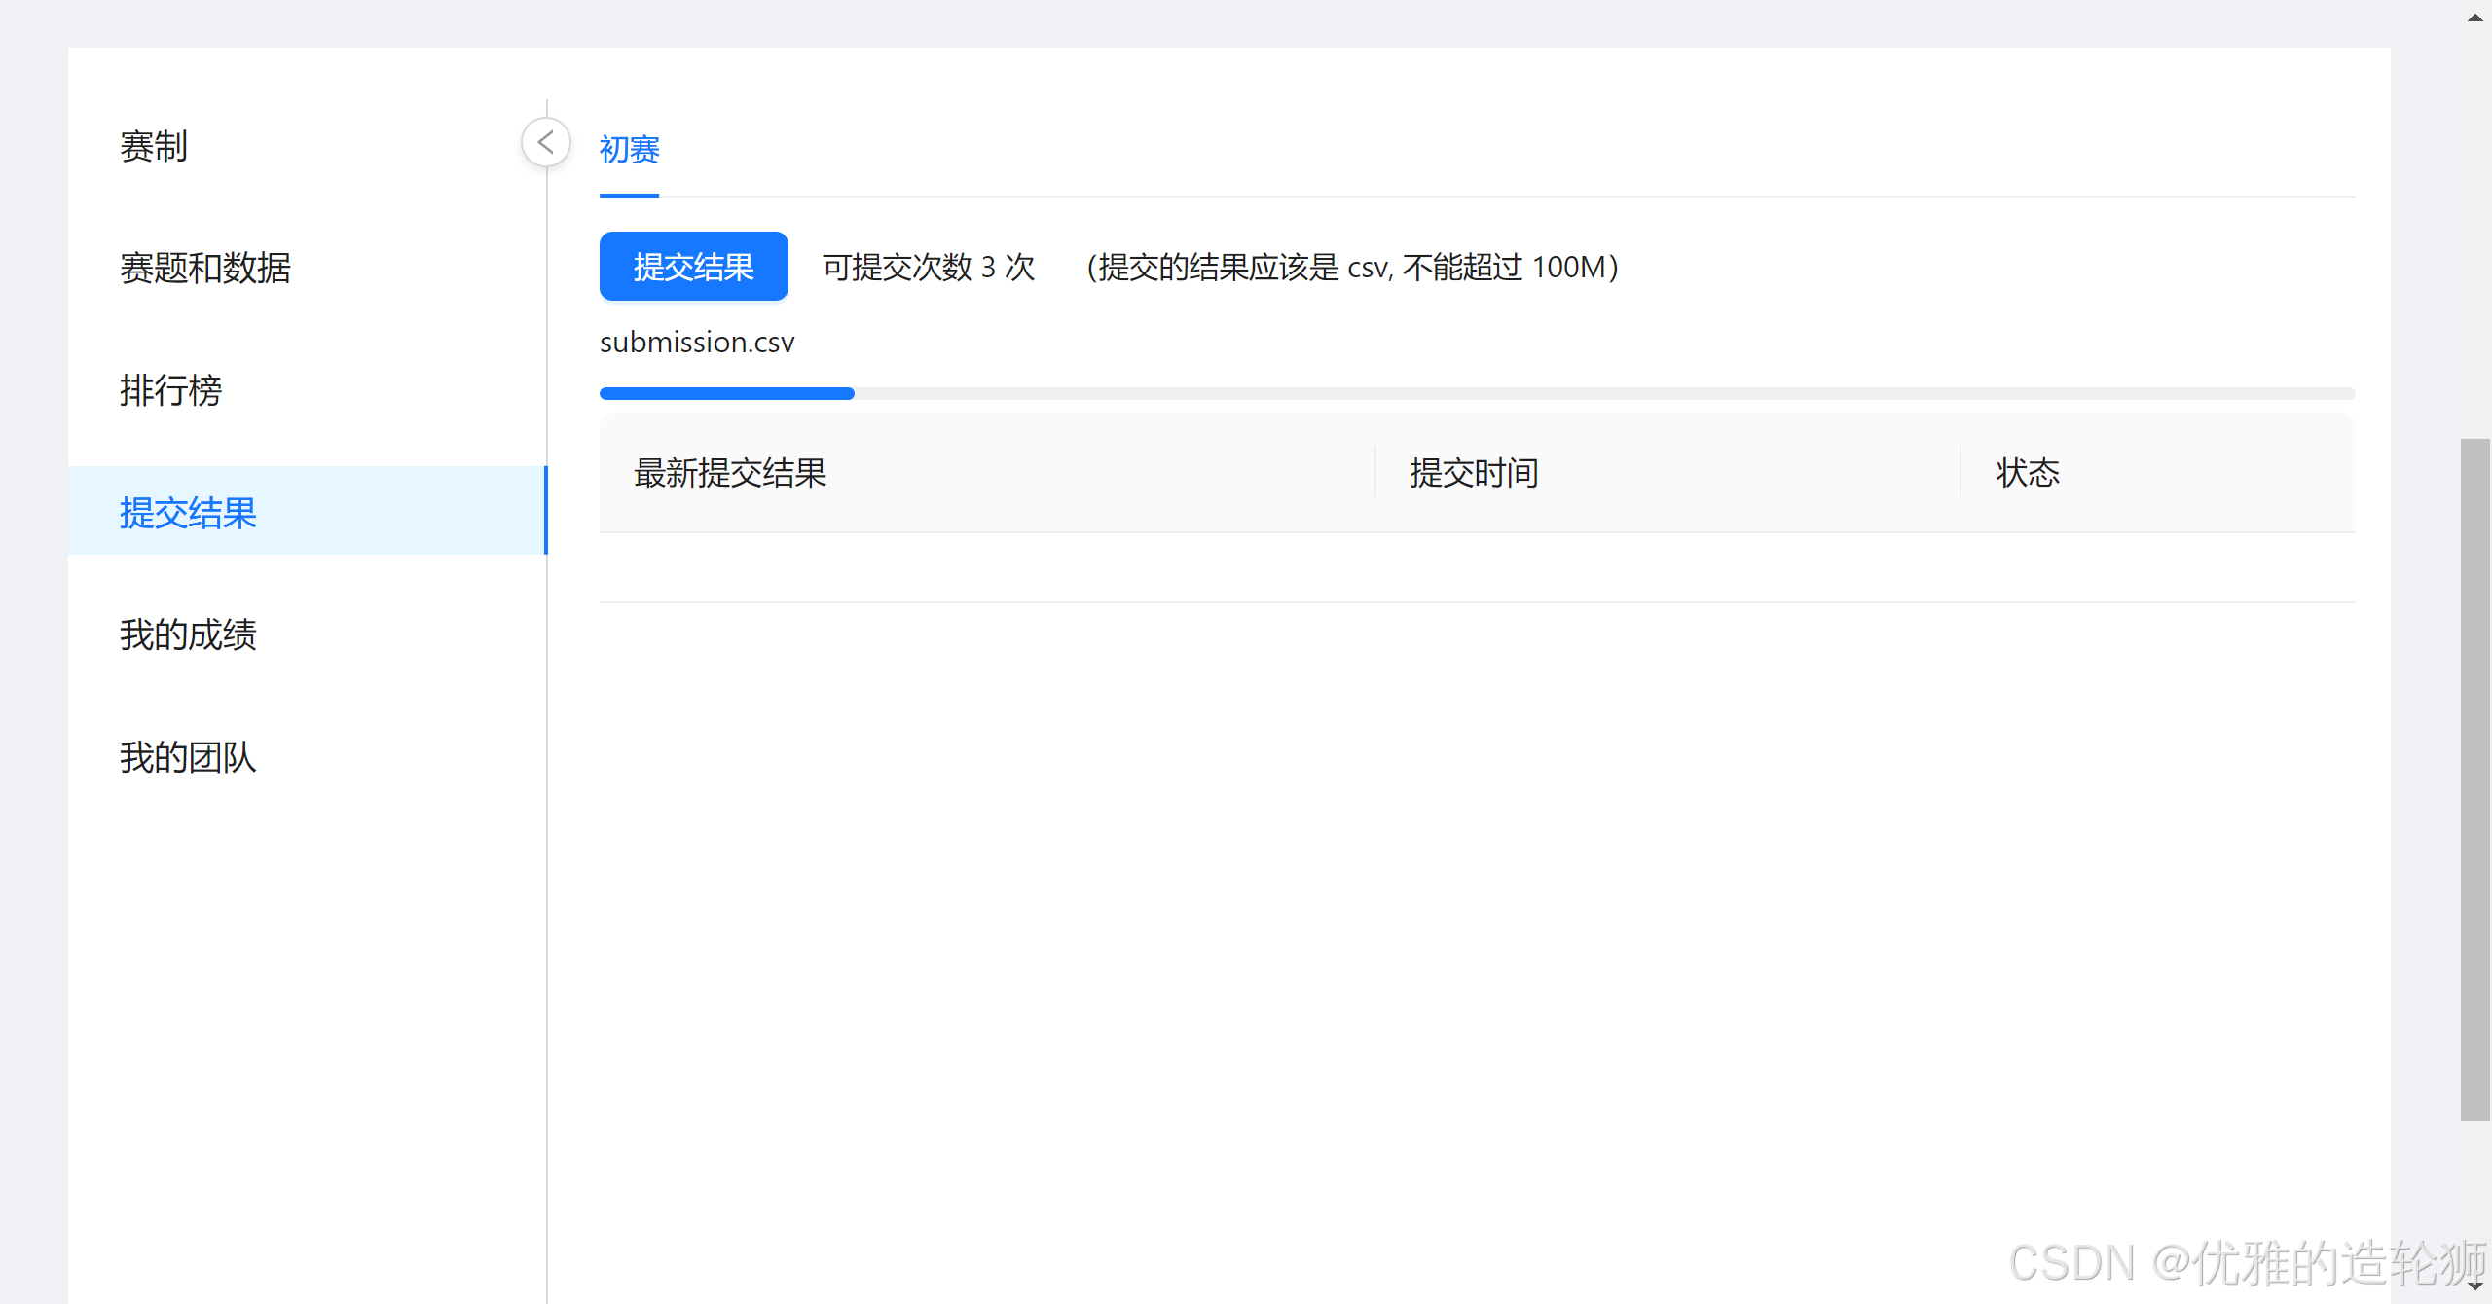
Task: Click the upload progress bar
Action: click(x=1476, y=393)
